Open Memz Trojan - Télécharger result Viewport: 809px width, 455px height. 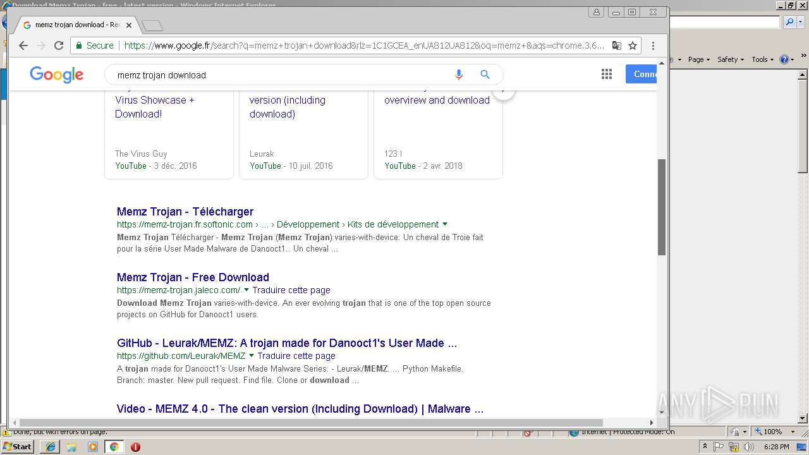coord(185,212)
